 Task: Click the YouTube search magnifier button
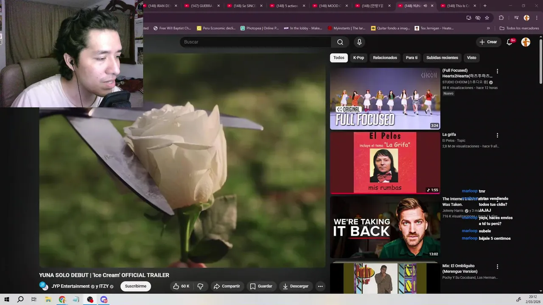pos(340,42)
